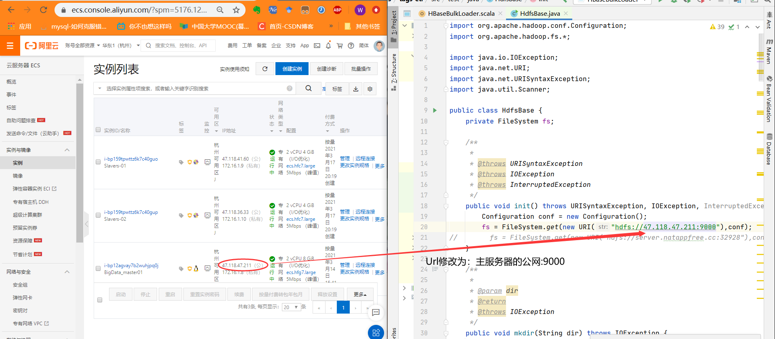
Task: Tick checkbox for BigData_master01 instance
Action: (98, 268)
